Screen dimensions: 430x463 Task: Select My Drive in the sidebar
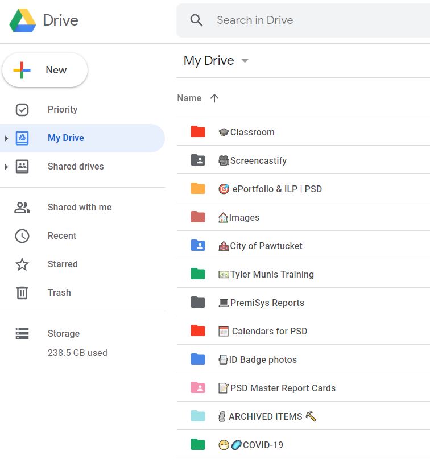[82, 138]
